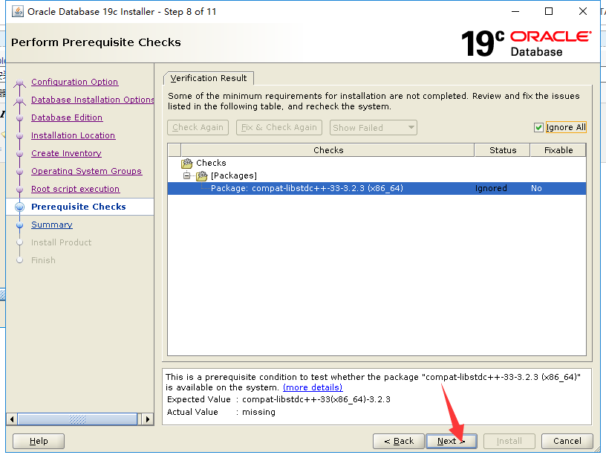Select the Verification Result tab
606x458 pixels.
(x=209, y=78)
